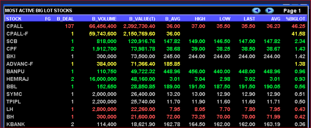
Task: Click BANPU low price 440.00
Action: coord(222,72)
